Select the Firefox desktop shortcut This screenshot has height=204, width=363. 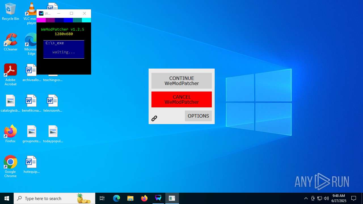[x=10, y=134]
